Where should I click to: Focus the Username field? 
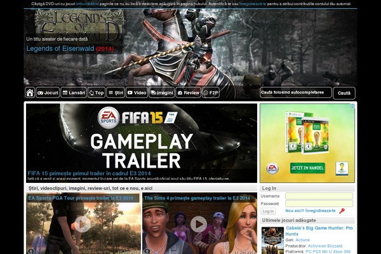(x=319, y=196)
